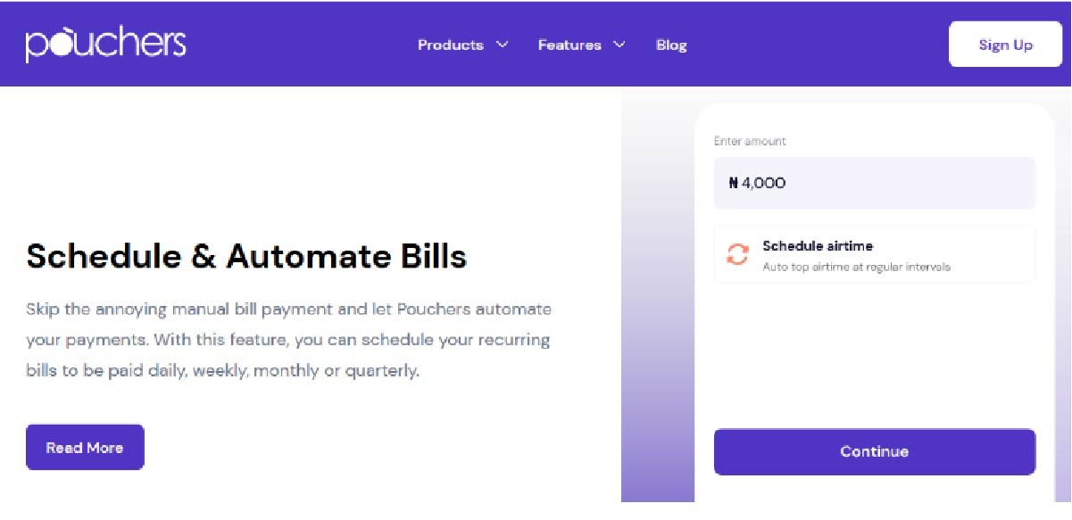Viewport: 1072px width, 520px height.
Task: Click the Auto top airtime subtitle text
Action: 856,267
